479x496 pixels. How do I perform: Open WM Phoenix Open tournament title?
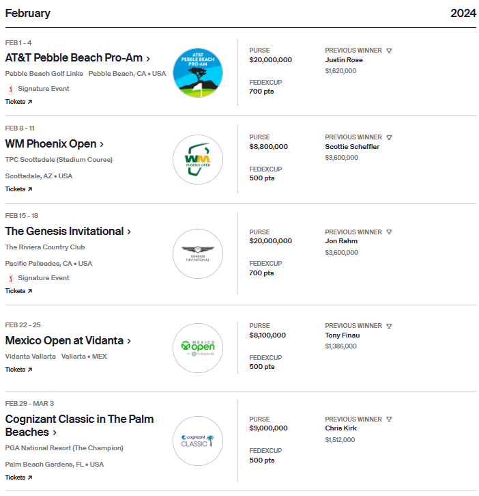[x=50, y=144]
